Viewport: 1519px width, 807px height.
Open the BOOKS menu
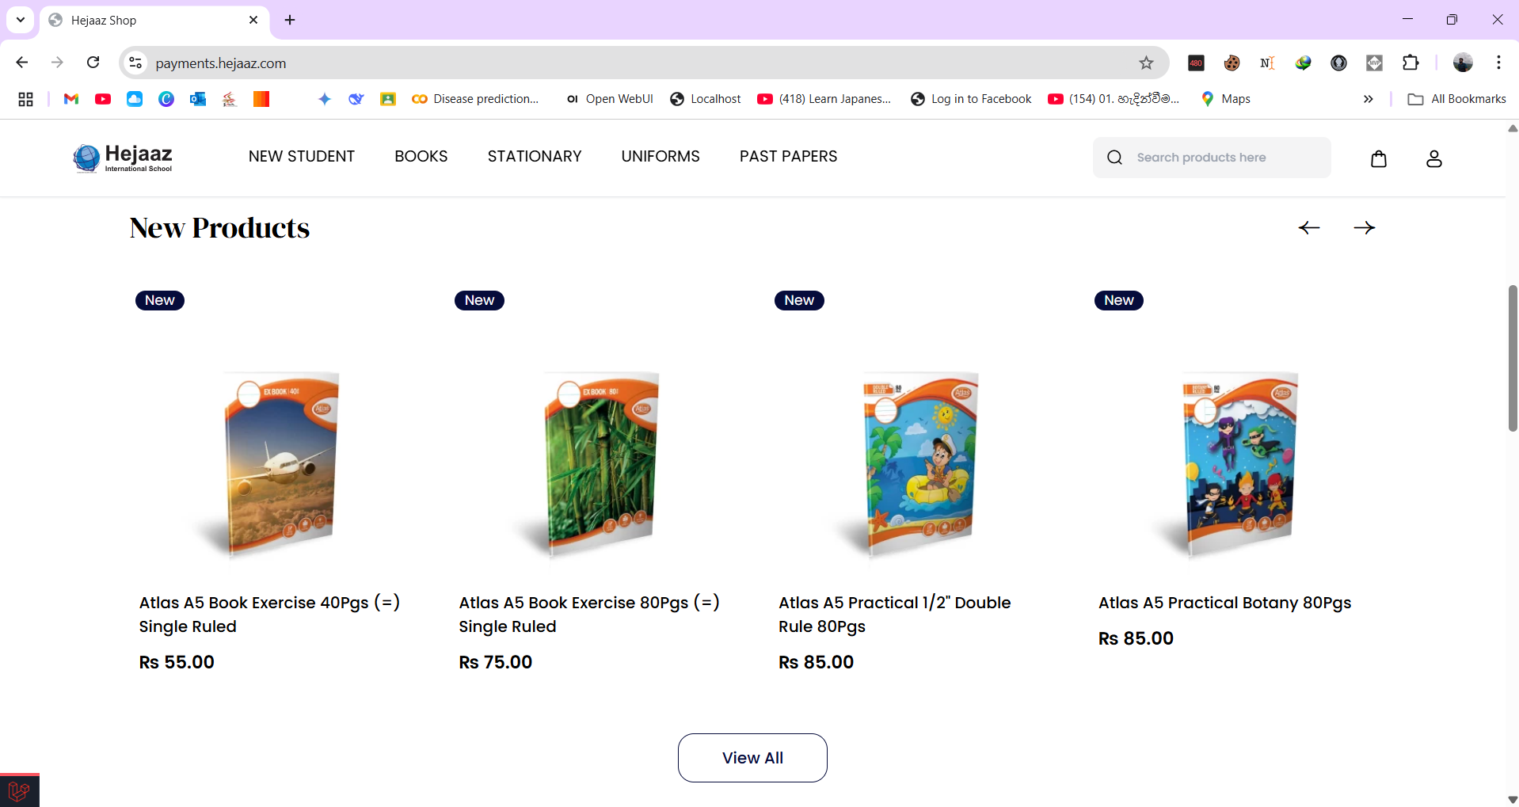click(421, 157)
